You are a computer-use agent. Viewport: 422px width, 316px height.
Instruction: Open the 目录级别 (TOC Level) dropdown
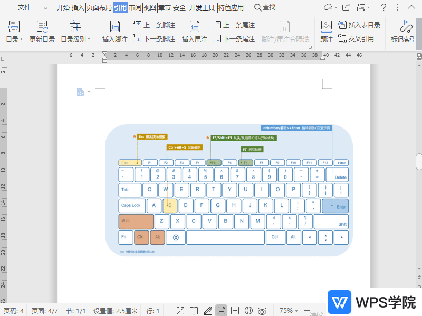click(75, 39)
